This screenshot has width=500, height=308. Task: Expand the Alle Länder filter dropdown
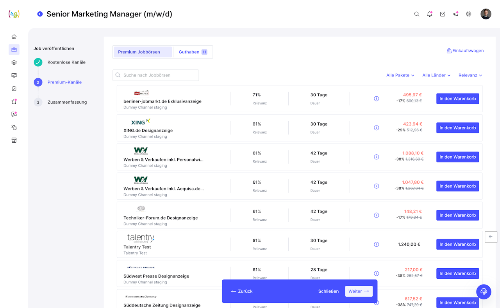point(436,75)
